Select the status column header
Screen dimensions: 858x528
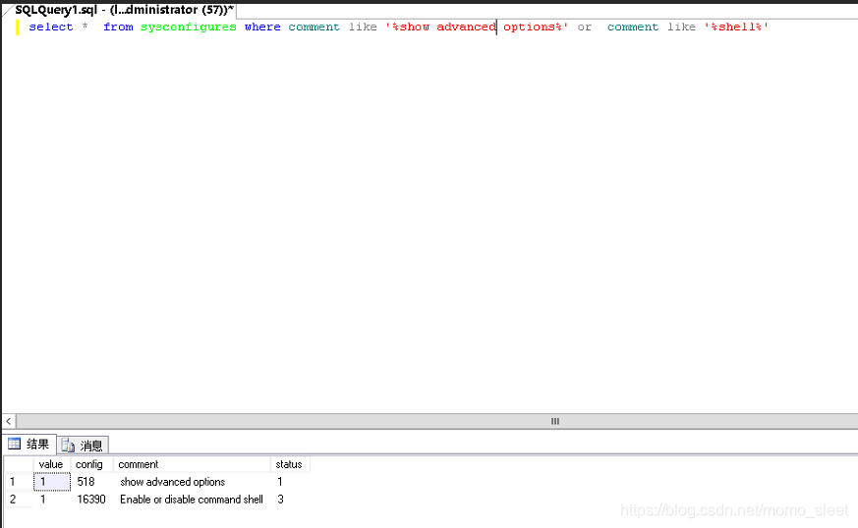[x=290, y=464]
